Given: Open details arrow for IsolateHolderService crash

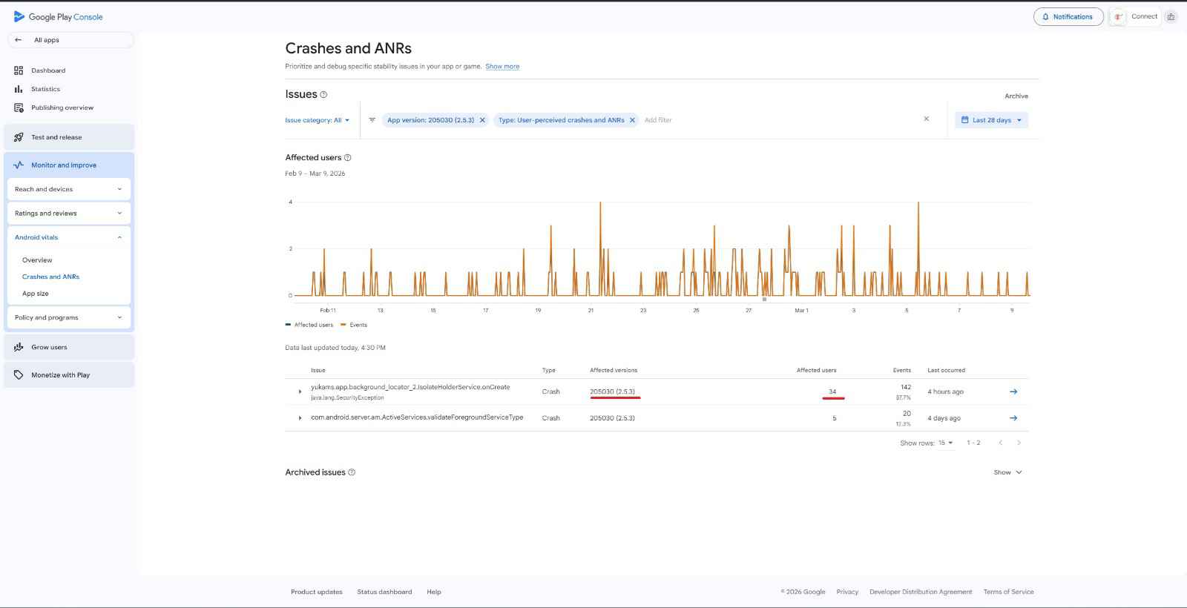Looking at the screenshot, I should point(1013,391).
